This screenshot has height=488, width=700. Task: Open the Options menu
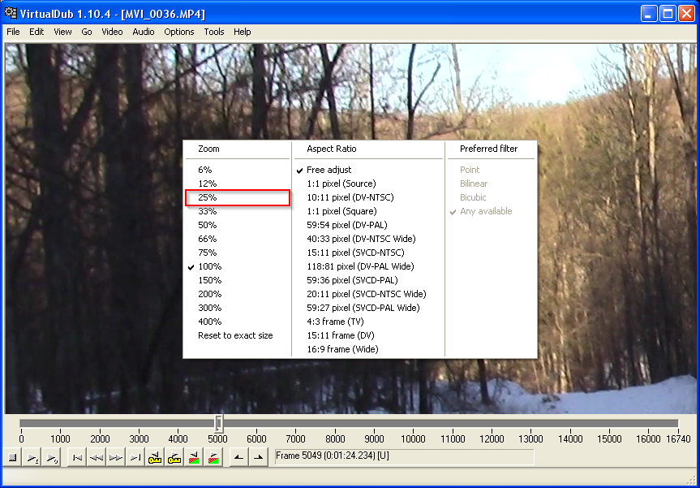178,32
